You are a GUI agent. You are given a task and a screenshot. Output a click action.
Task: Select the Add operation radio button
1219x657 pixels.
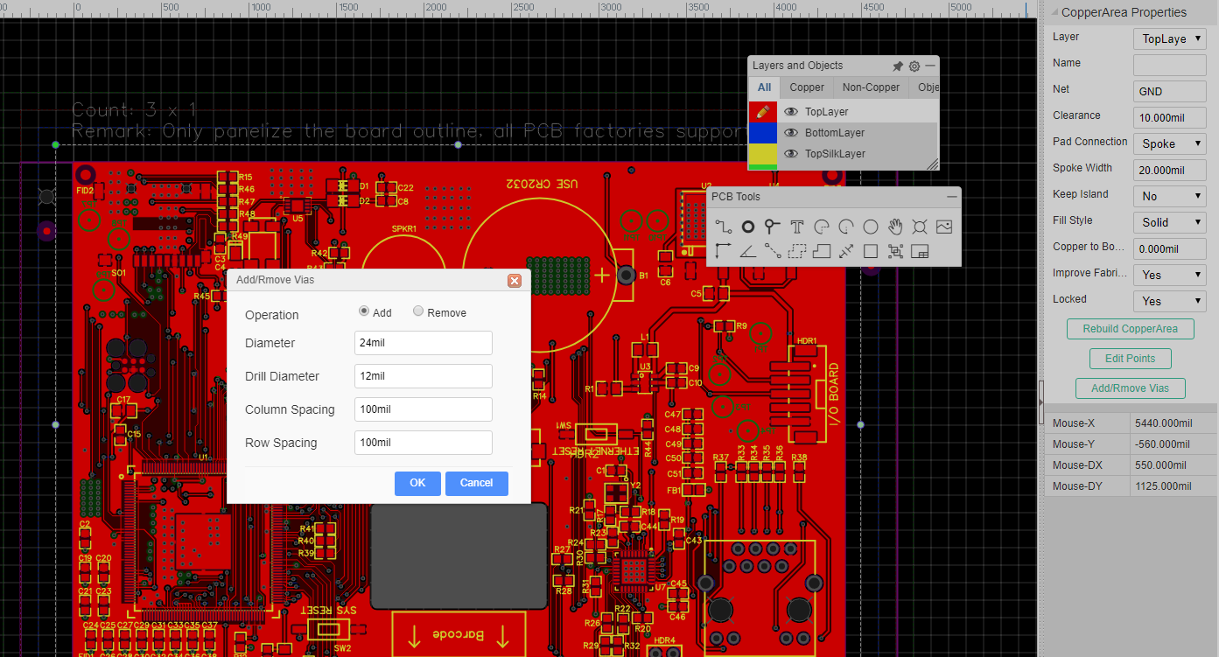coord(364,311)
